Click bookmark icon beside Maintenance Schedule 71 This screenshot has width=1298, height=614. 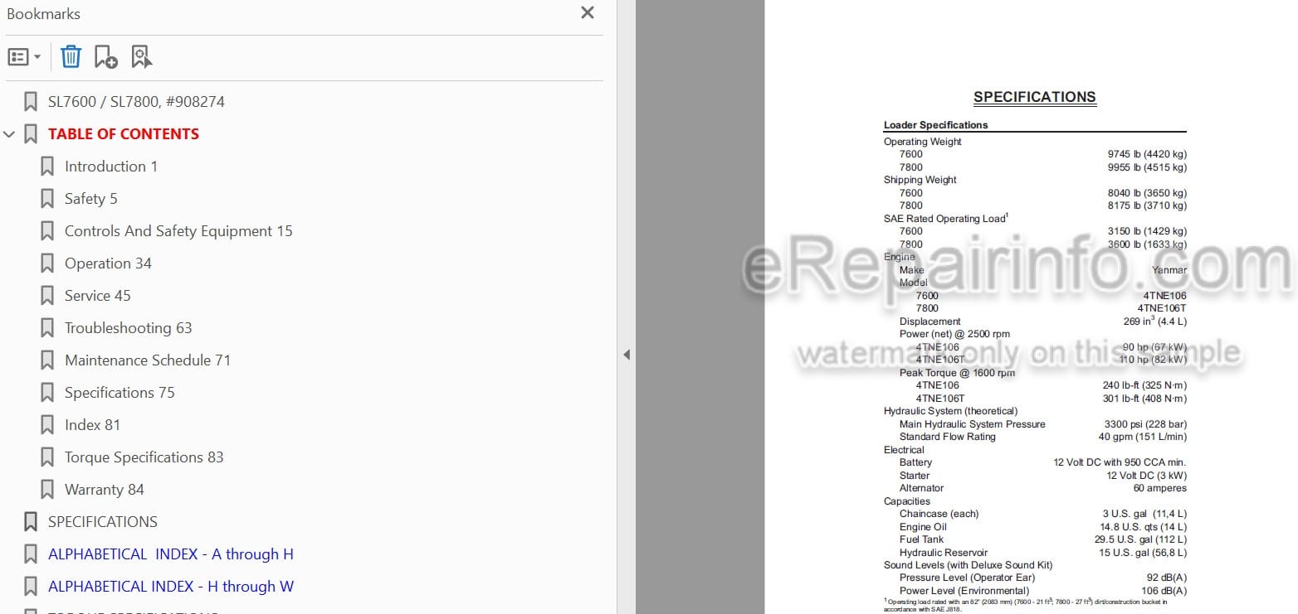(47, 360)
